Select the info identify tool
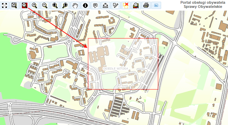228x125 pixels. click(x=85, y=5)
